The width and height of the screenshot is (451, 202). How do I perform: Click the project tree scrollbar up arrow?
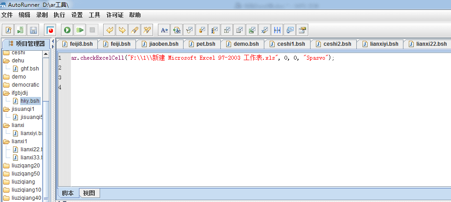pyautogui.click(x=46, y=54)
